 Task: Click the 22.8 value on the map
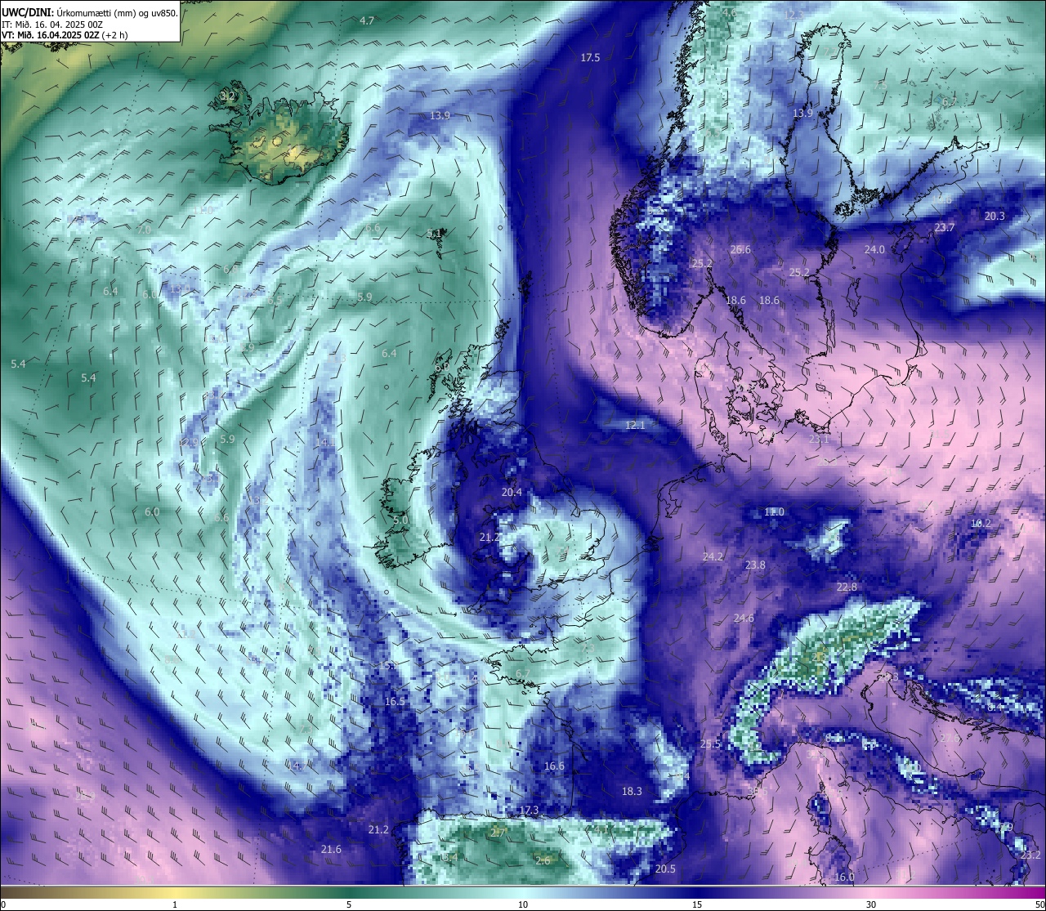tap(847, 587)
